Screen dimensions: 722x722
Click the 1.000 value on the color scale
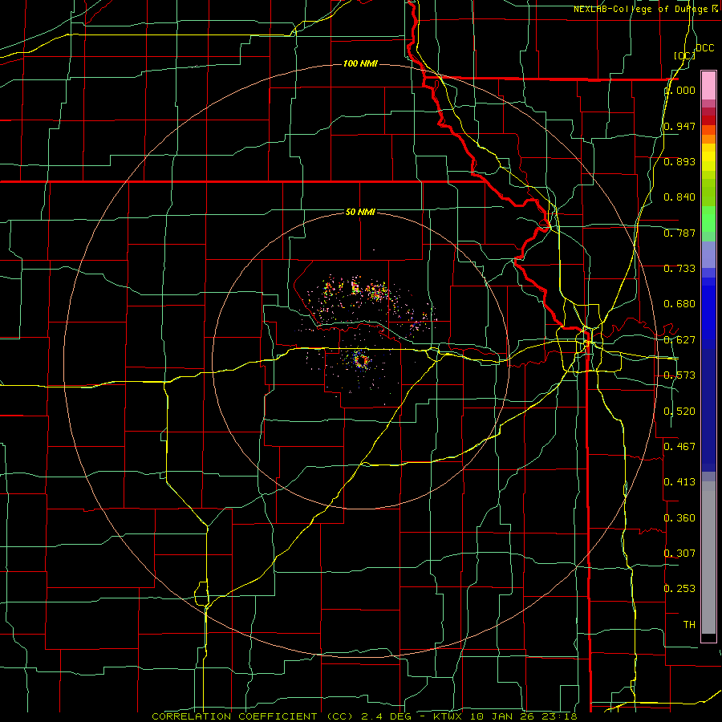(681, 90)
